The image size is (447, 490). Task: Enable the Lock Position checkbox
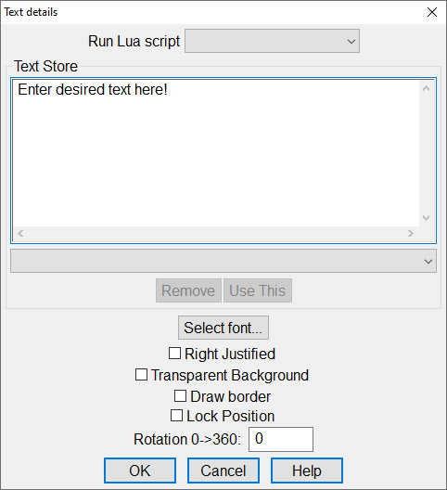coord(176,416)
